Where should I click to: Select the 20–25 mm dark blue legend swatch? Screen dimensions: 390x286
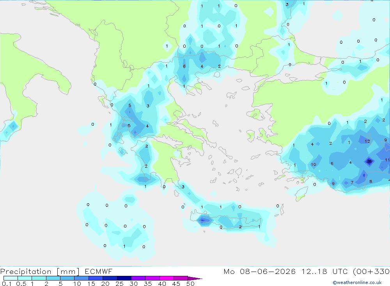point(110,278)
